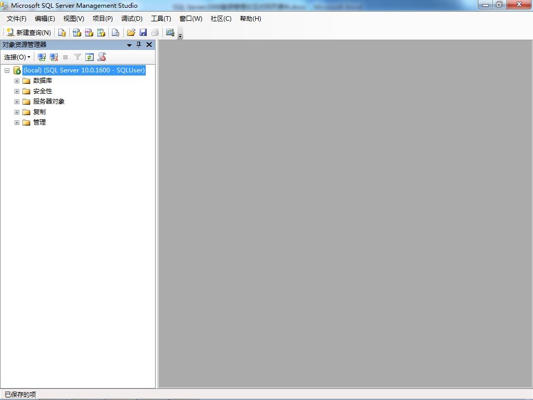Toggle the Object Explorer auto-hide pin
The width and height of the screenshot is (533, 400).
(x=138, y=45)
